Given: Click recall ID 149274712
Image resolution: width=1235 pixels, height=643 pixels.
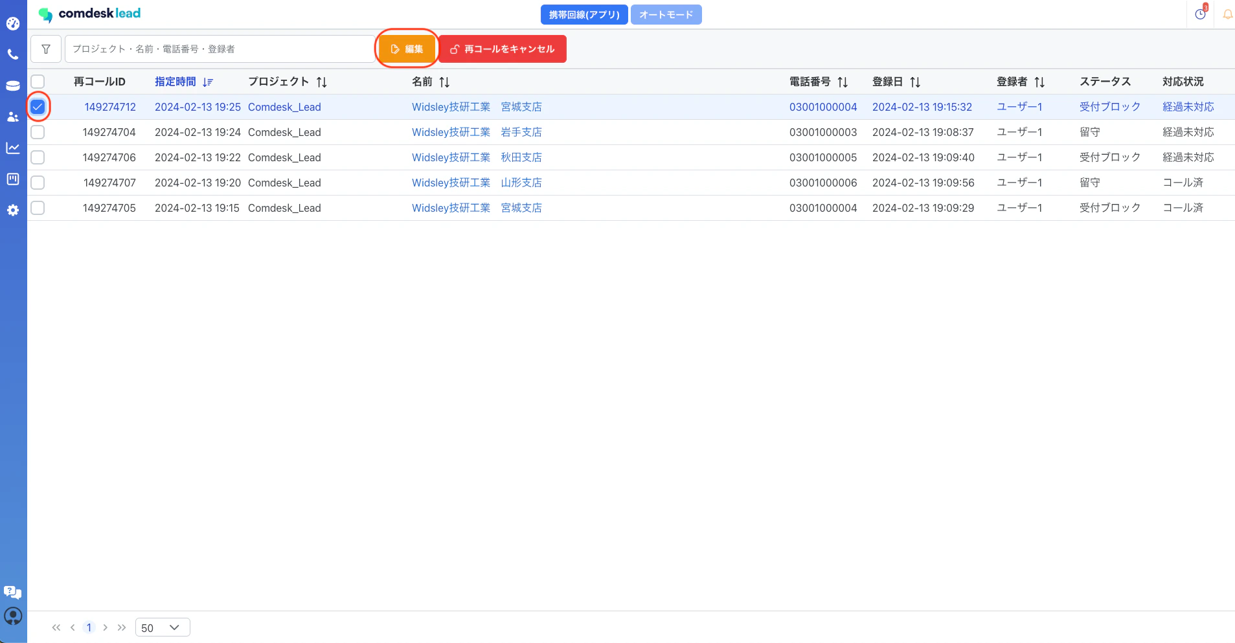Looking at the screenshot, I should 110,107.
